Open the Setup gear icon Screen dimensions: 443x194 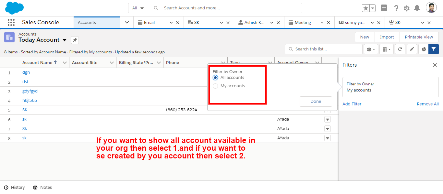click(407, 8)
